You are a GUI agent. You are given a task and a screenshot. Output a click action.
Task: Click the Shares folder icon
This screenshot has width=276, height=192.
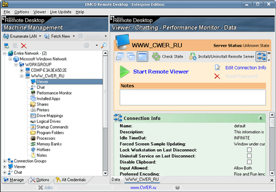33,104
